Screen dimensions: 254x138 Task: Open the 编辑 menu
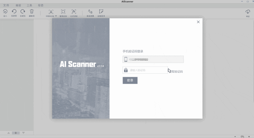coord(18,5)
